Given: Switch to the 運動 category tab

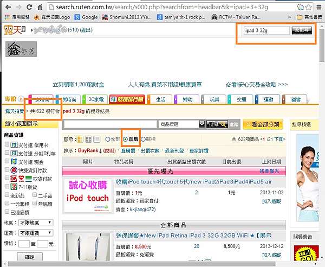Looking at the screenshot, I should (x=268, y=99).
